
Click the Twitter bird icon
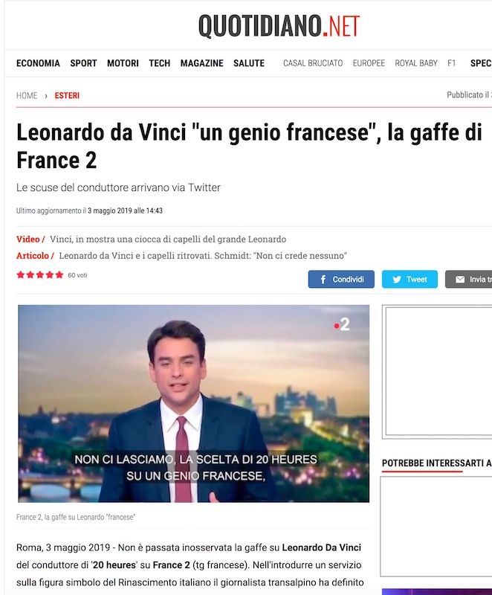397,280
